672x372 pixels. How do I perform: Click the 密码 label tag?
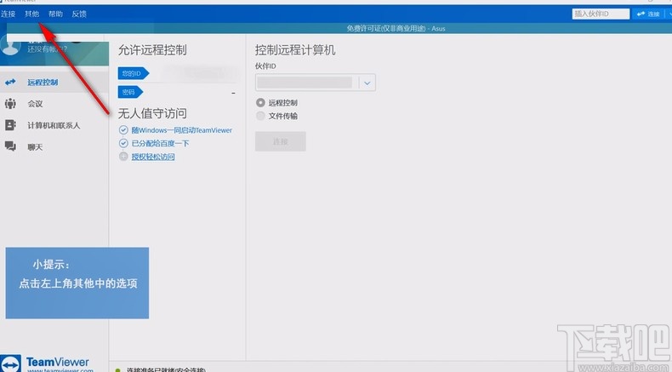130,92
